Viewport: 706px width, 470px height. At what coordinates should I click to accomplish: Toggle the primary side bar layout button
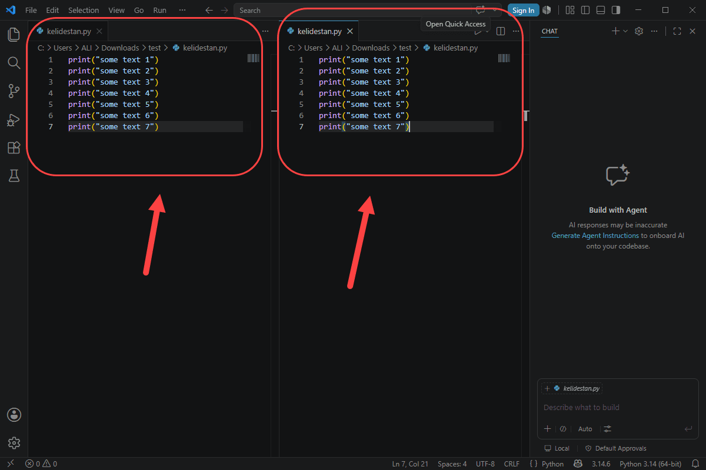[585, 10]
